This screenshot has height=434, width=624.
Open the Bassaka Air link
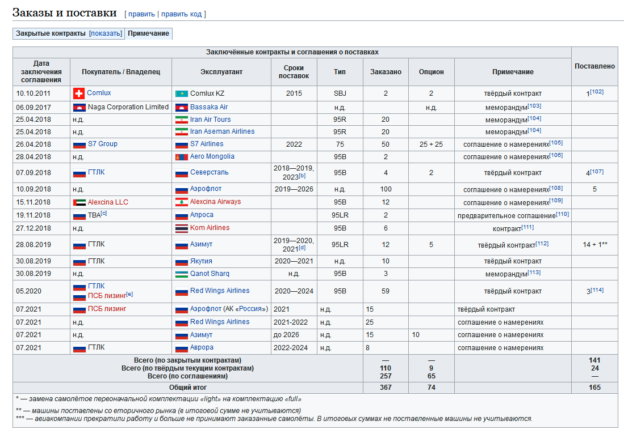(209, 107)
